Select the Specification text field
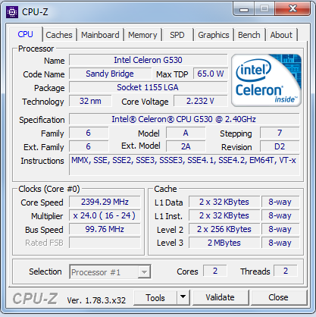The height and width of the screenshot is (317, 316). pos(184,119)
